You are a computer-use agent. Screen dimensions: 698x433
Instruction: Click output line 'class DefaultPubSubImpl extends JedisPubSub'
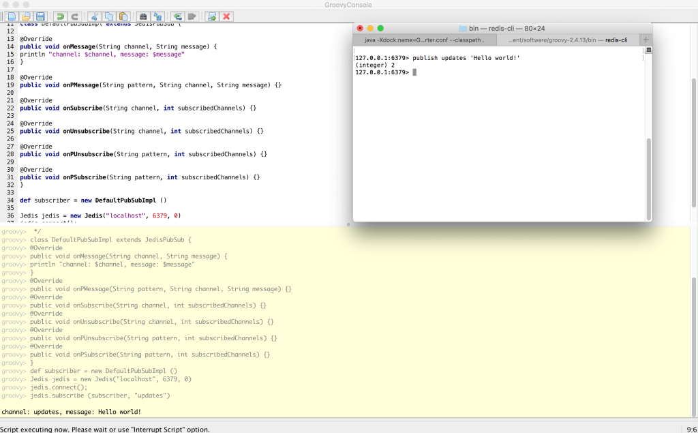click(111, 239)
